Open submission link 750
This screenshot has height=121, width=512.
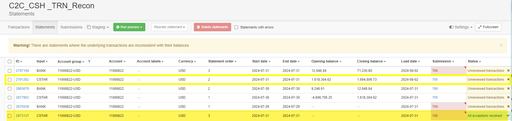pos(435,107)
